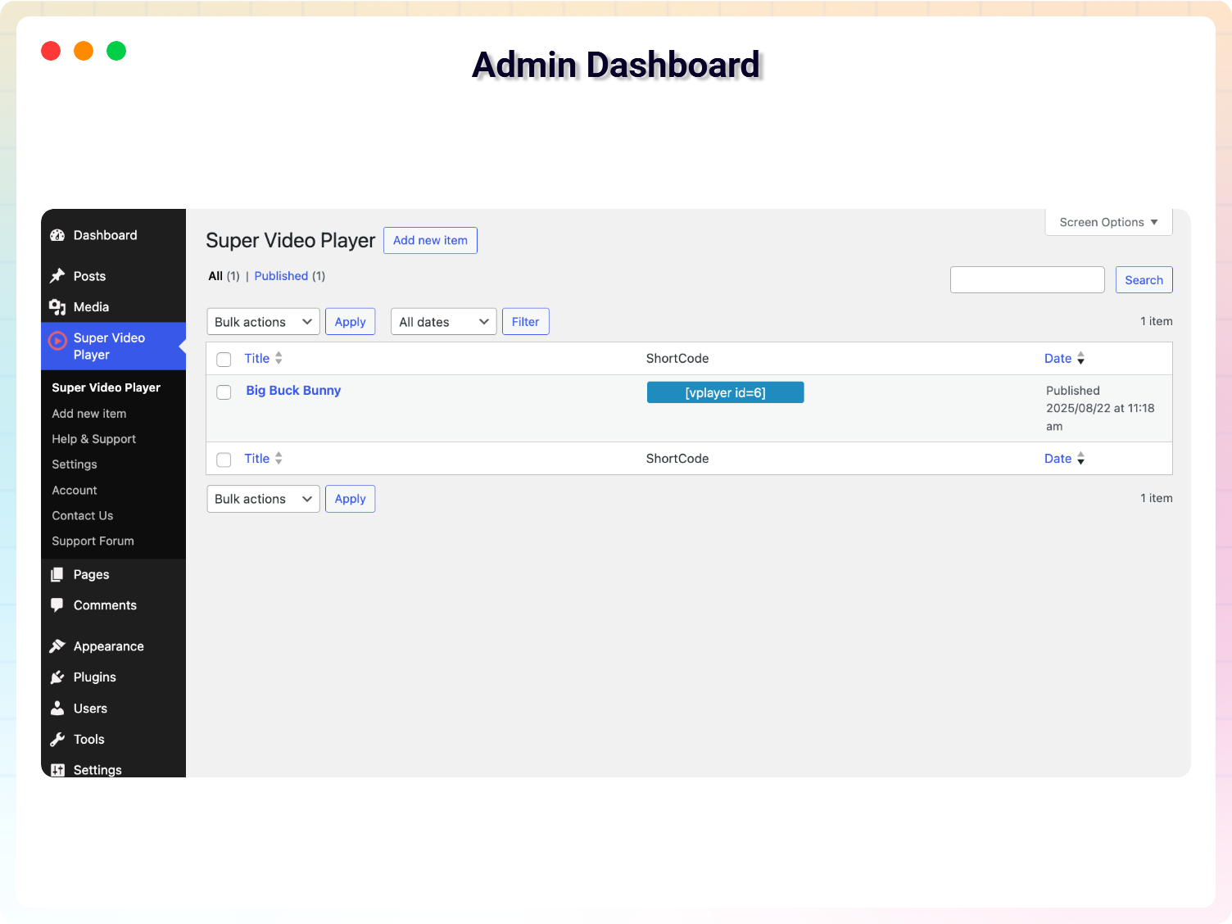The height and width of the screenshot is (924, 1232).
Task: Click the Comments speech bubble icon
Action: (57, 605)
